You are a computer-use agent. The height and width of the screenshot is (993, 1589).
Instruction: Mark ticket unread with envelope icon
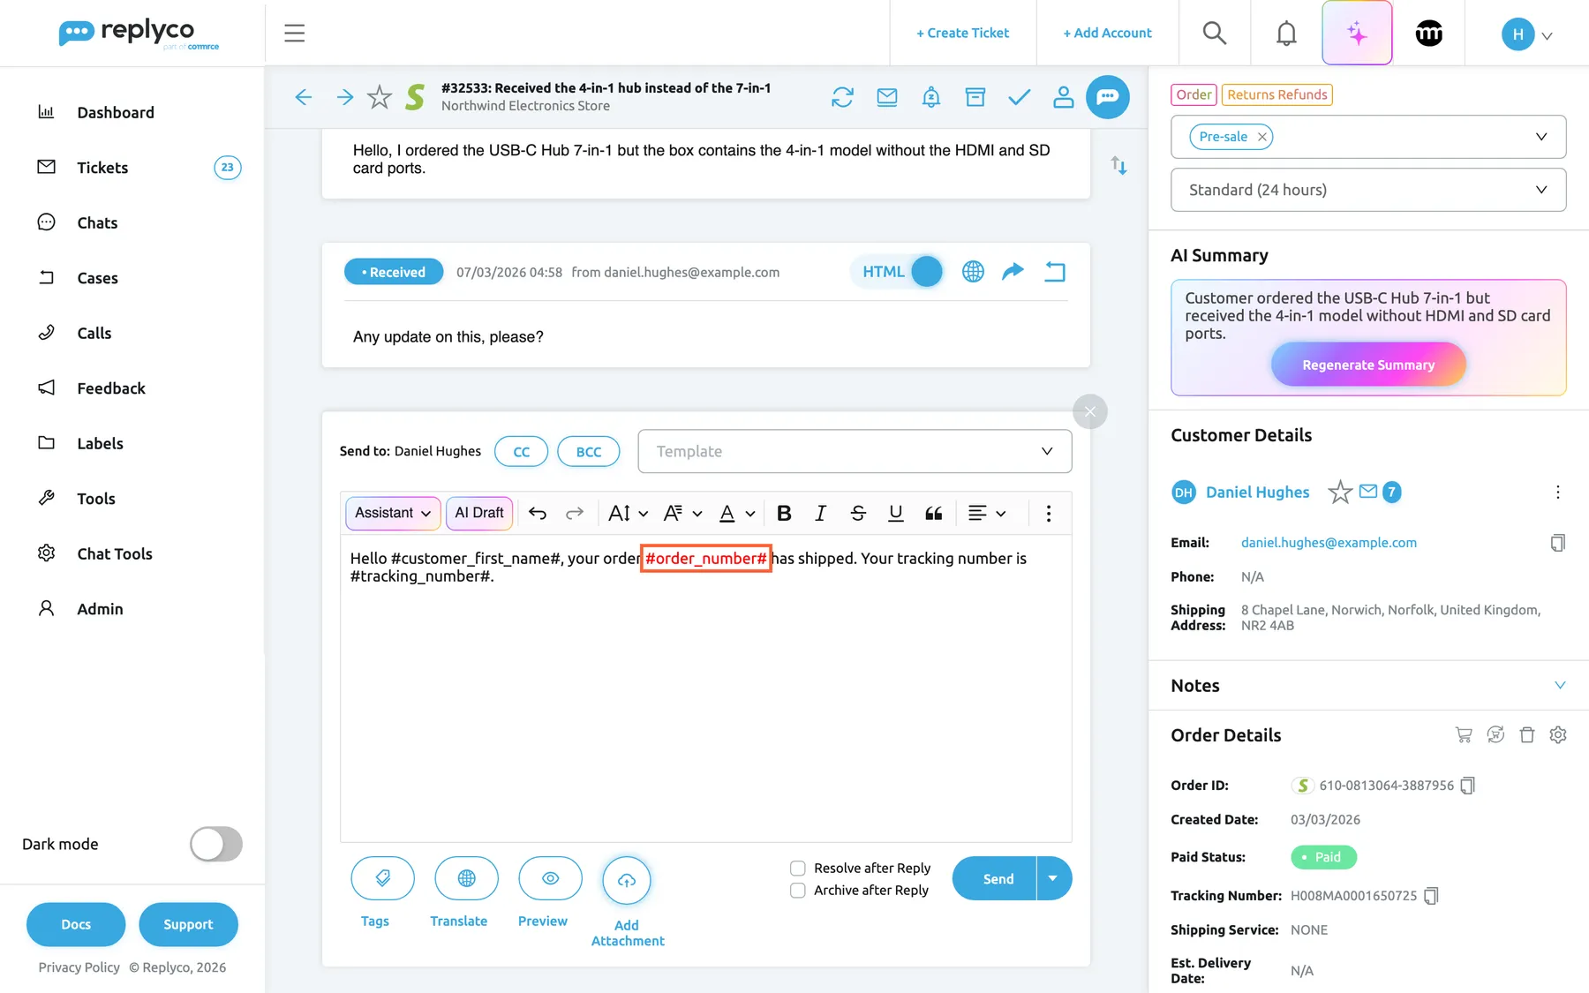pyautogui.click(x=886, y=97)
